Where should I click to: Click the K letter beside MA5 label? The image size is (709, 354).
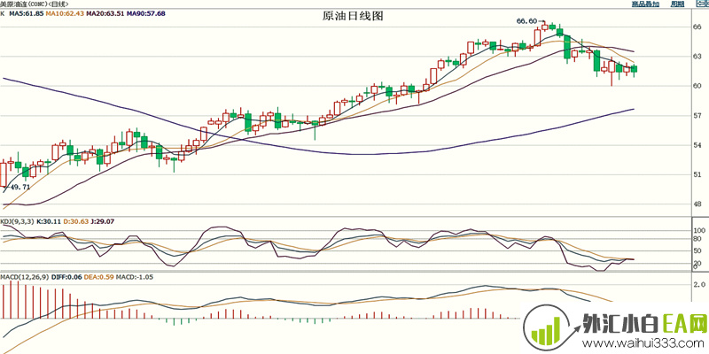tap(3, 15)
